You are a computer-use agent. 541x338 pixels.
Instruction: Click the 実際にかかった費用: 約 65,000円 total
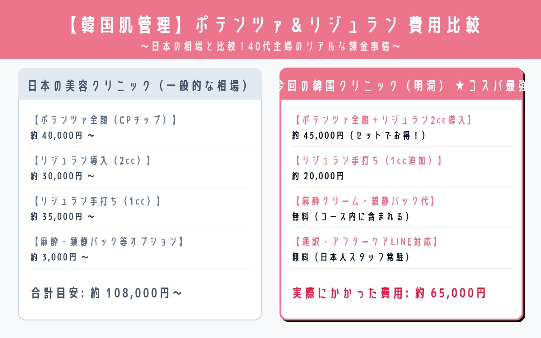389,293
